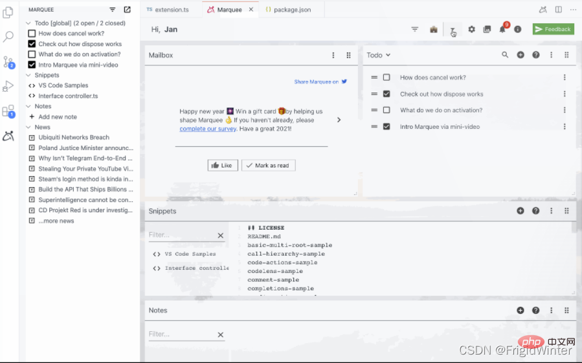Open Marquee settings gear icon
Viewport: 582px width, 363px height.
click(471, 29)
